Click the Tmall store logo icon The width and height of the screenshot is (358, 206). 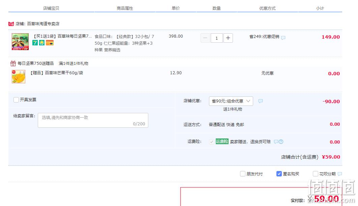(11, 24)
